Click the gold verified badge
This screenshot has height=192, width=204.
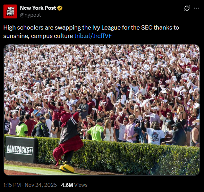pos(60,8)
